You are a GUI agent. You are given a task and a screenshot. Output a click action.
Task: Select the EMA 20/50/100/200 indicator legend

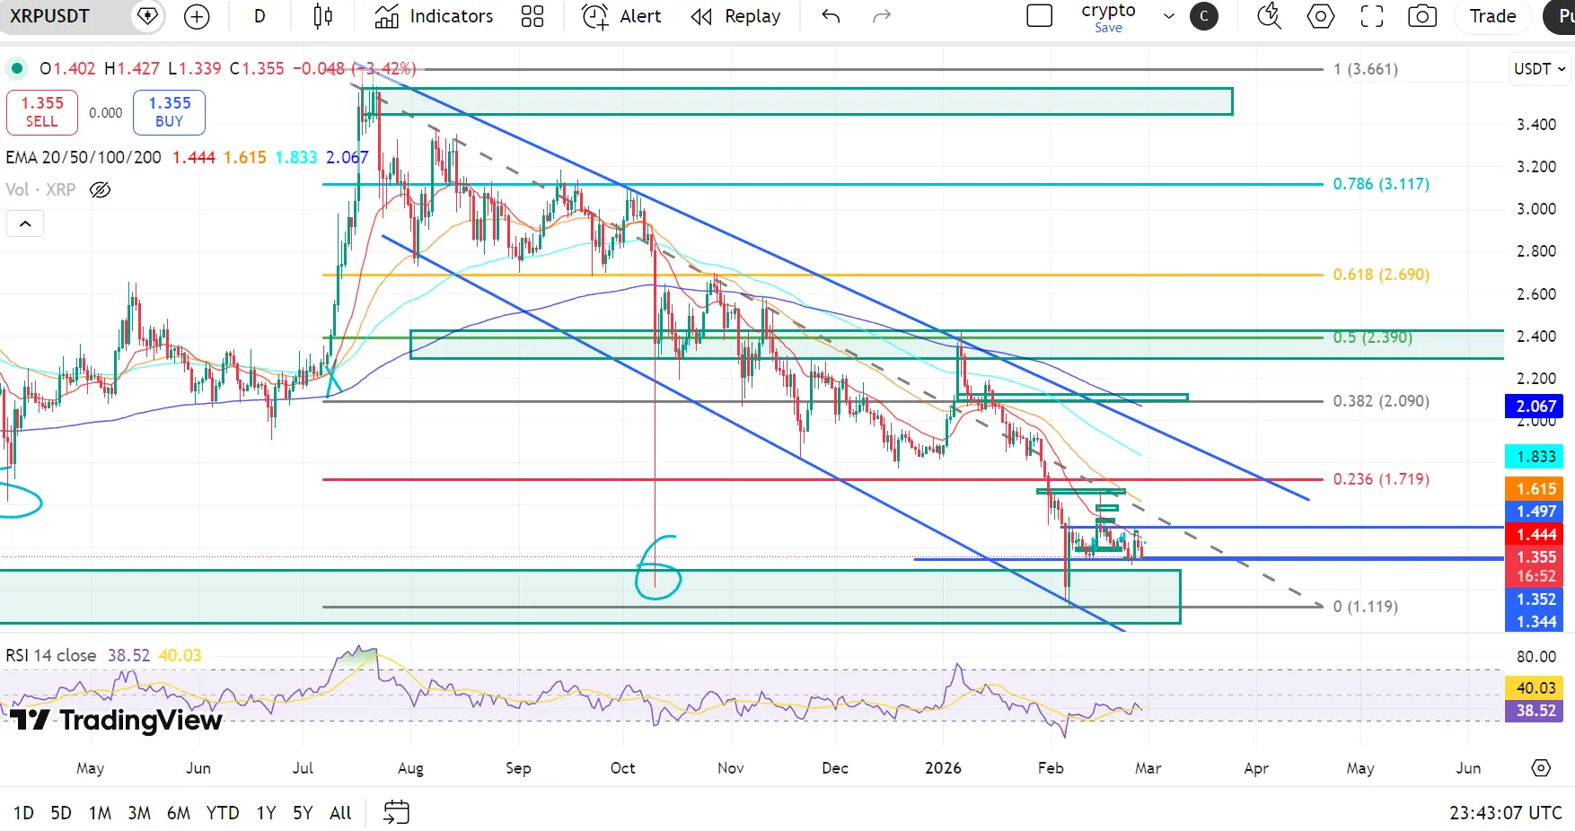(x=84, y=157)
